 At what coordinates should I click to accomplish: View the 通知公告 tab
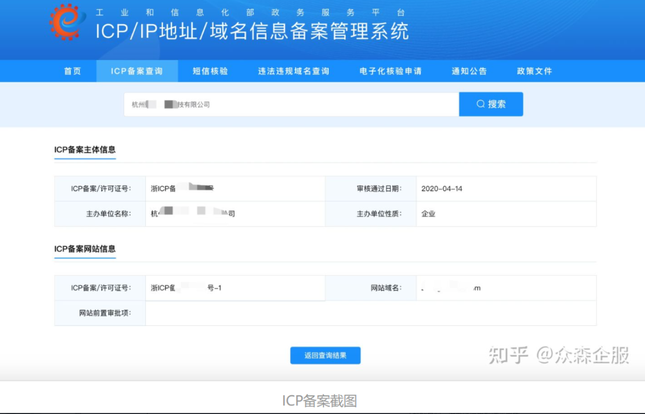(469, 71)
